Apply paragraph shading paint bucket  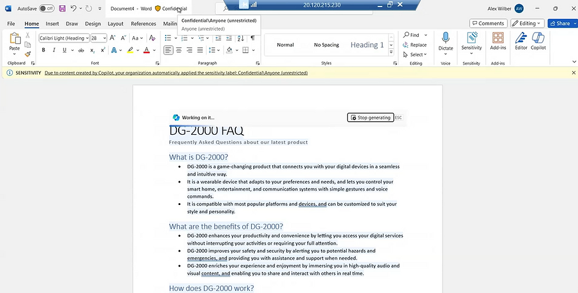coord(229,50)
